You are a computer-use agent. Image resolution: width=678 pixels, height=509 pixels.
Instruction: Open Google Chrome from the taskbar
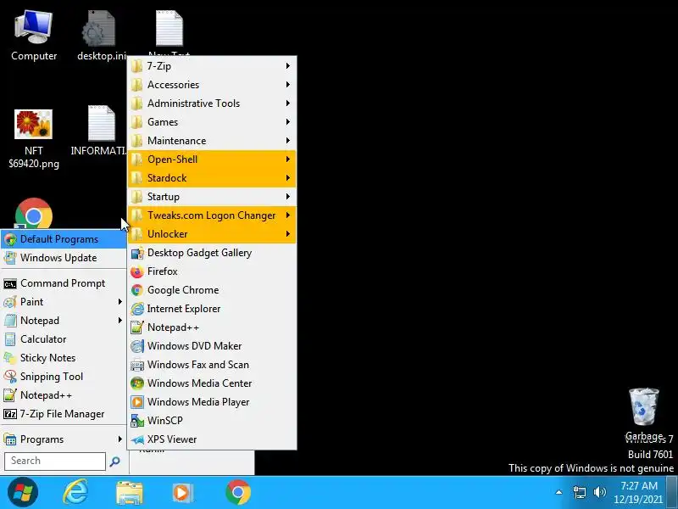[x=238, y=492]
